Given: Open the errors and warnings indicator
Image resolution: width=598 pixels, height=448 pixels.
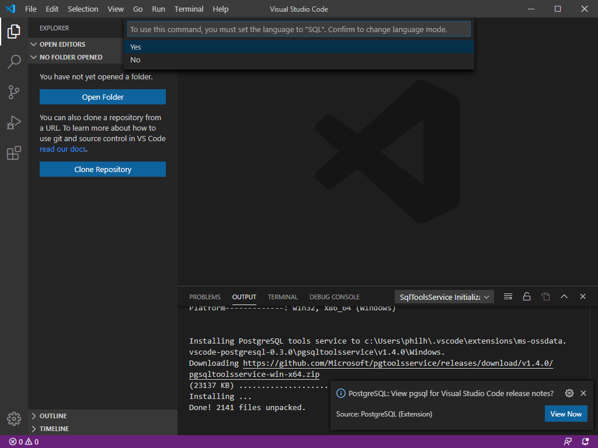Looking at the screenshot, I should click(24, 442).
